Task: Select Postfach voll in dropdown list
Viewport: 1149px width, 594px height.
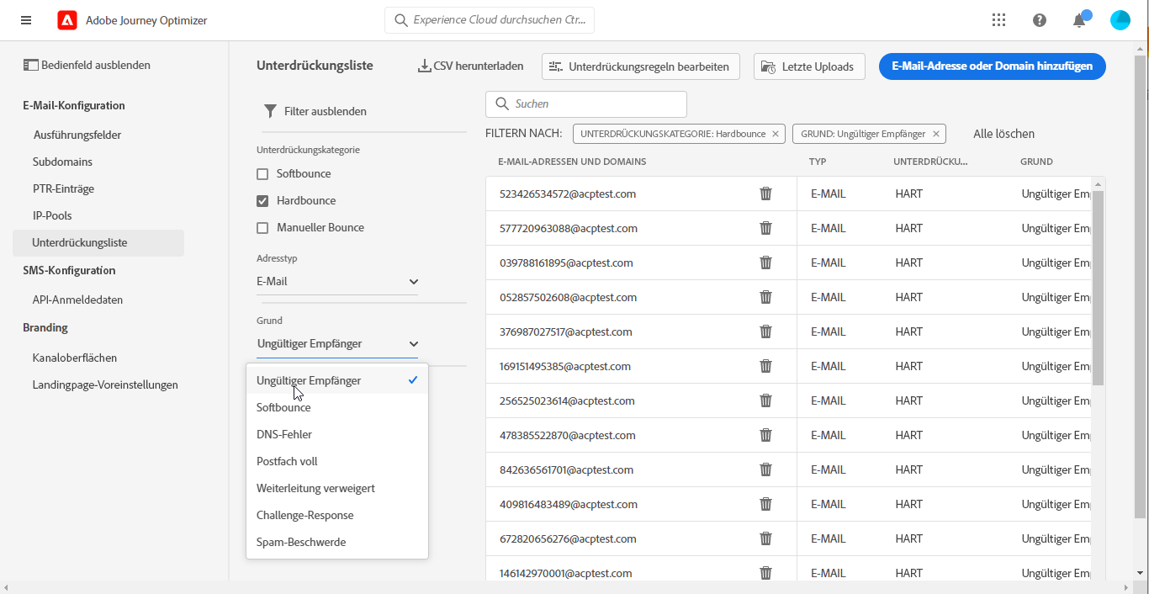Action: tap(287, 461)
